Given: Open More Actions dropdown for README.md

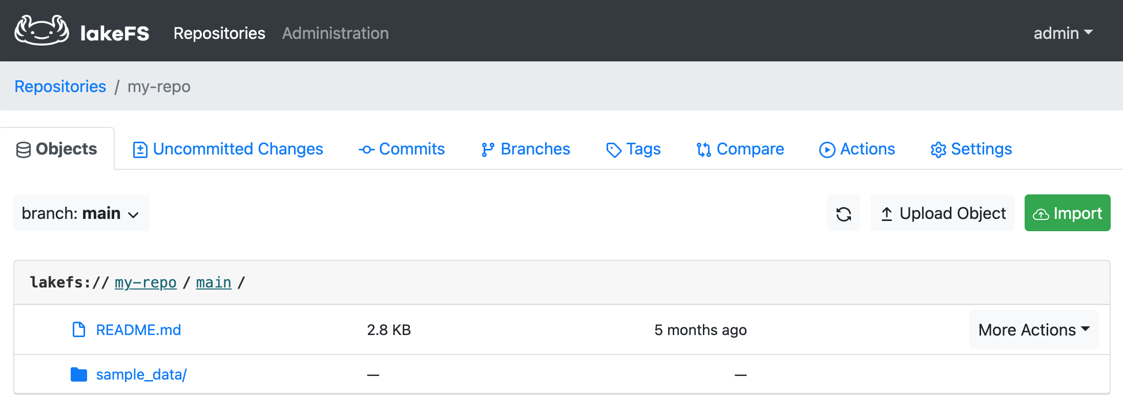Looking at the screenshot, I should coord(1033,330).
